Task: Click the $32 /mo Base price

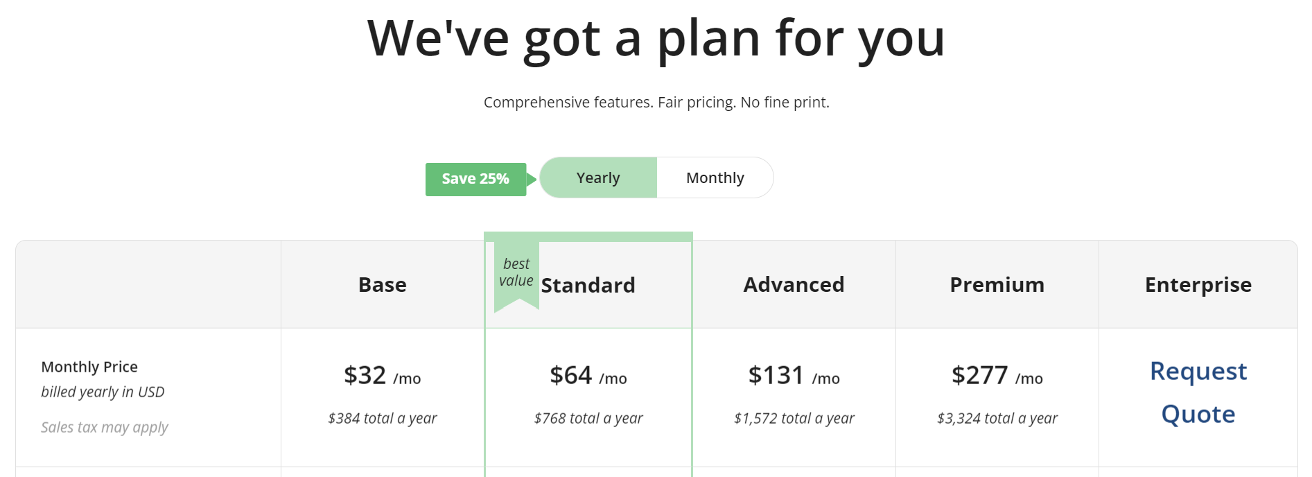Action: [x=383, y=376]
